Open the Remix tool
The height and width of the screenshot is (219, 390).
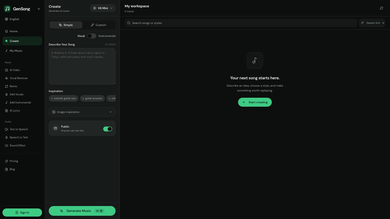tap(22, 86)
